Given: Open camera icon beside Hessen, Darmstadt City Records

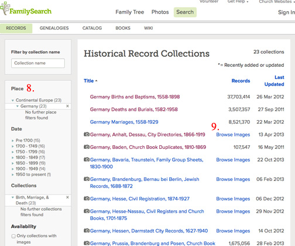Looking at the screenshot, I should [87, 231].
